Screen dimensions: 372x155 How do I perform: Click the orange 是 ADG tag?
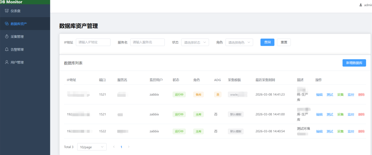pyautogui.click(x=218, y=95)
